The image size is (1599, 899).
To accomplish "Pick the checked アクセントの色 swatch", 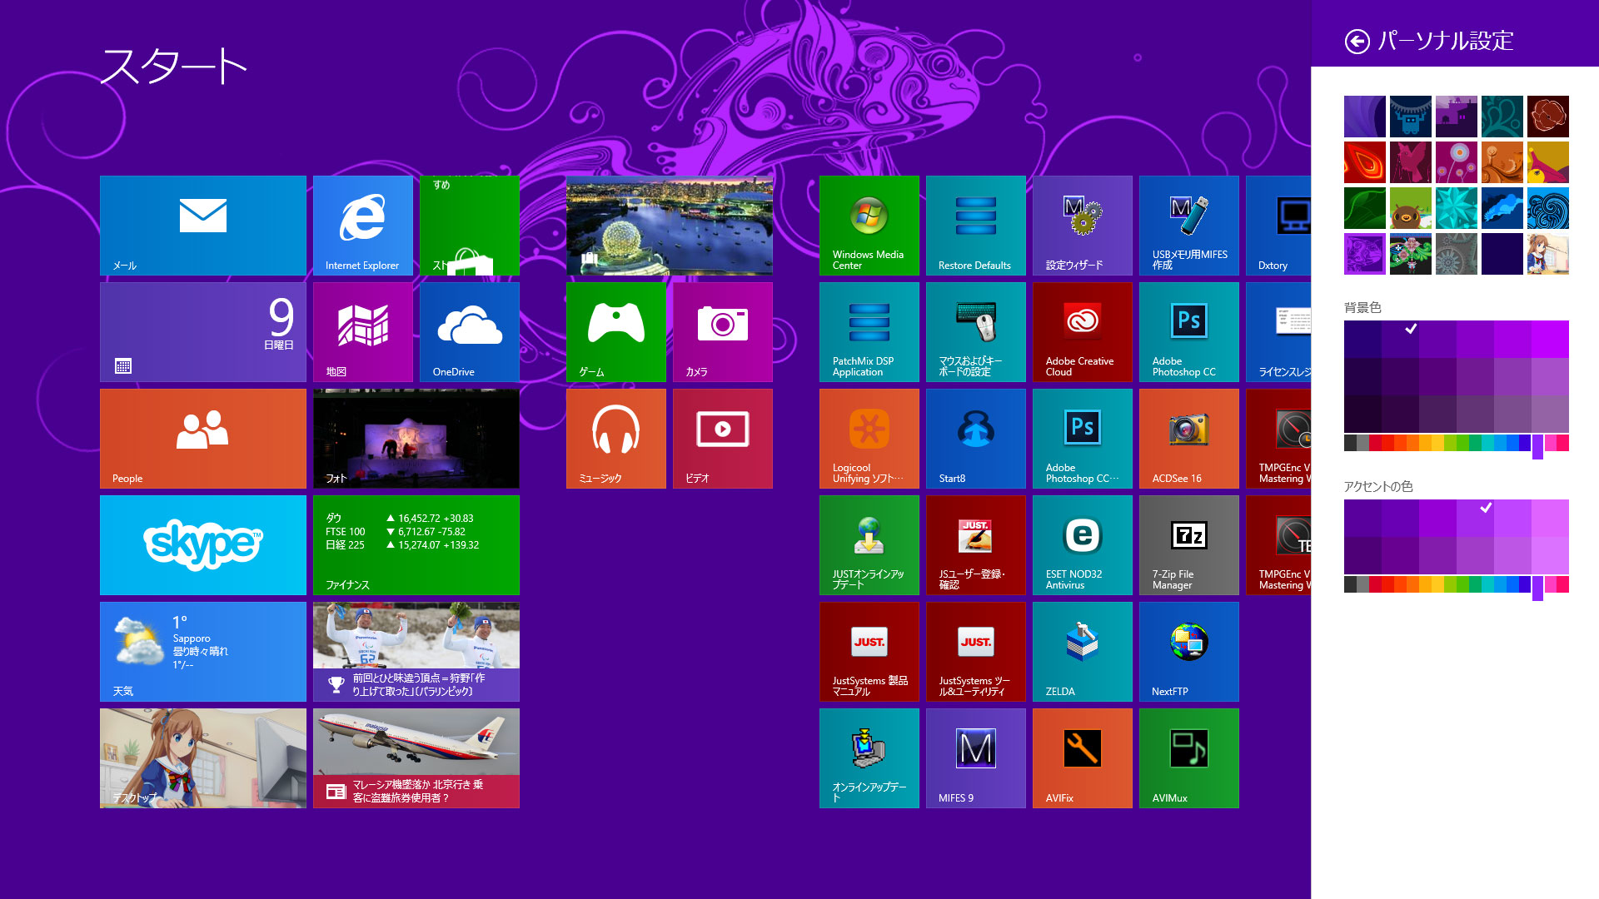I will [x=1475, y=518].
